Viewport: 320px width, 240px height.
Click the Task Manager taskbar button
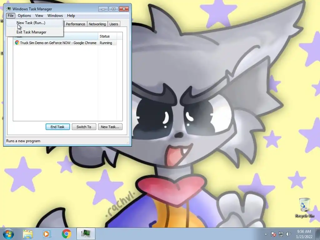pyautogui.click(x=86, y=234)
